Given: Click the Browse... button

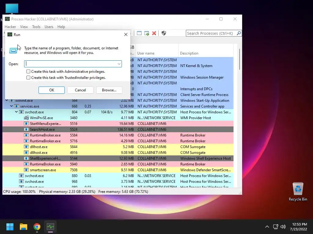Looking at the screenshot, I should point(109,90).
